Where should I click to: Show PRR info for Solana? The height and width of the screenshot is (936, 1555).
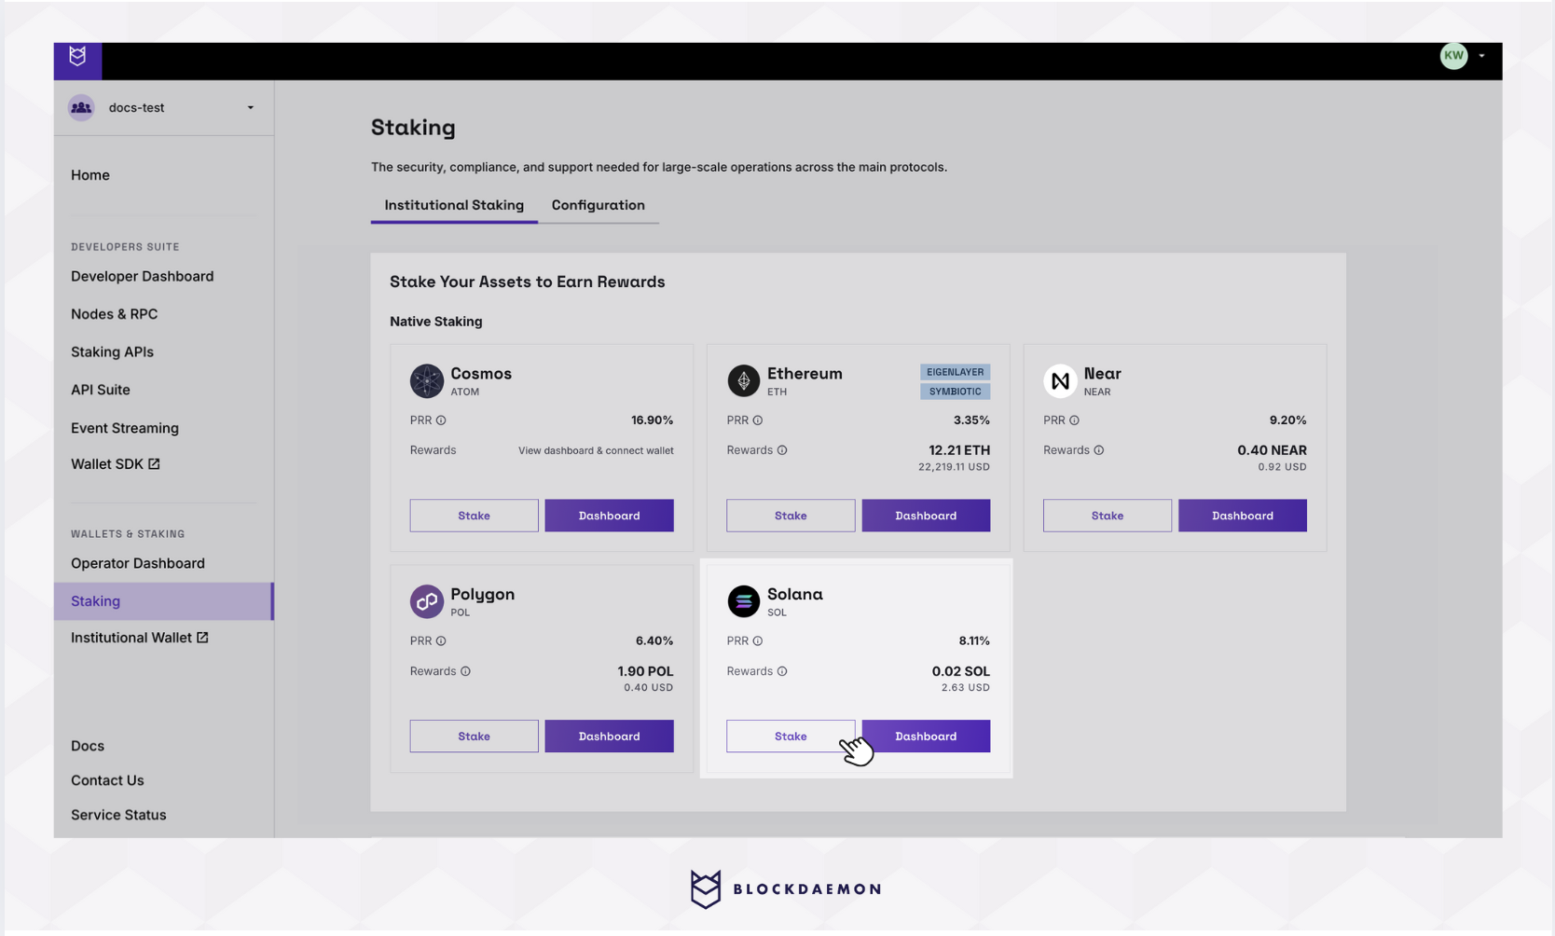[758, 641]
